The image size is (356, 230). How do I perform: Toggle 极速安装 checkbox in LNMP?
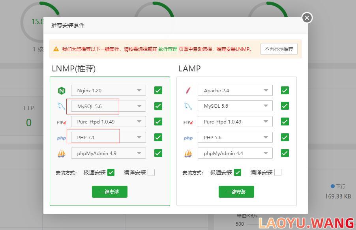[111, 172]
